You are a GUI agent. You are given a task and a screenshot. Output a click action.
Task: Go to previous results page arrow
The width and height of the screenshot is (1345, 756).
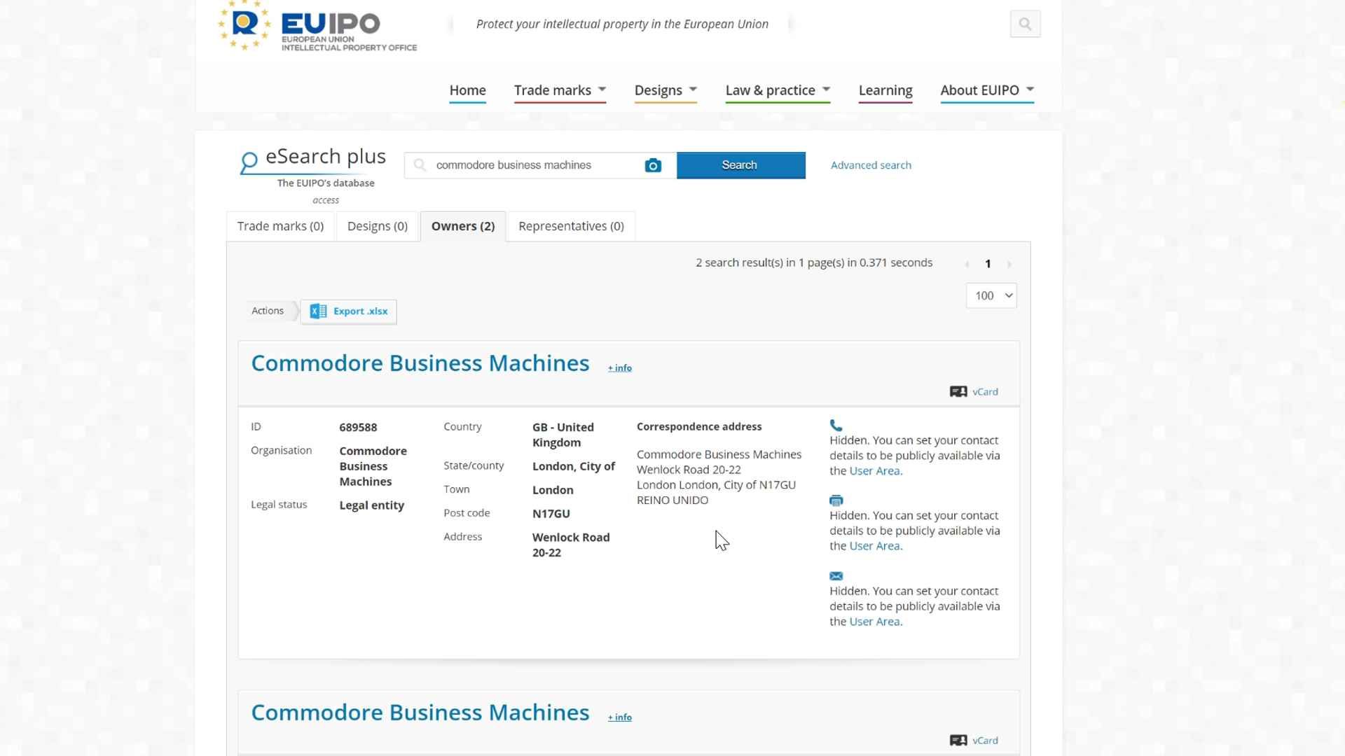967,264
